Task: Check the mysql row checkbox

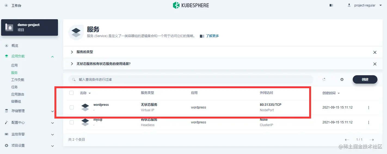Action: coord(72,122)
